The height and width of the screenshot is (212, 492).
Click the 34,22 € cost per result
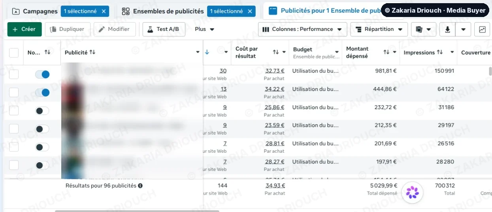(275, 89)
